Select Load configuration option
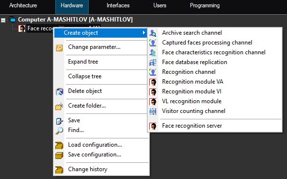 tap(95, 145)
